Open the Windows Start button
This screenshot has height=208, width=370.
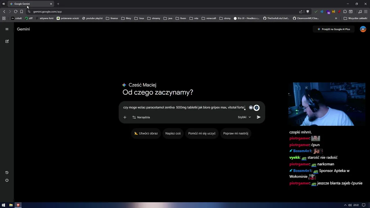(x=3, y=205)
